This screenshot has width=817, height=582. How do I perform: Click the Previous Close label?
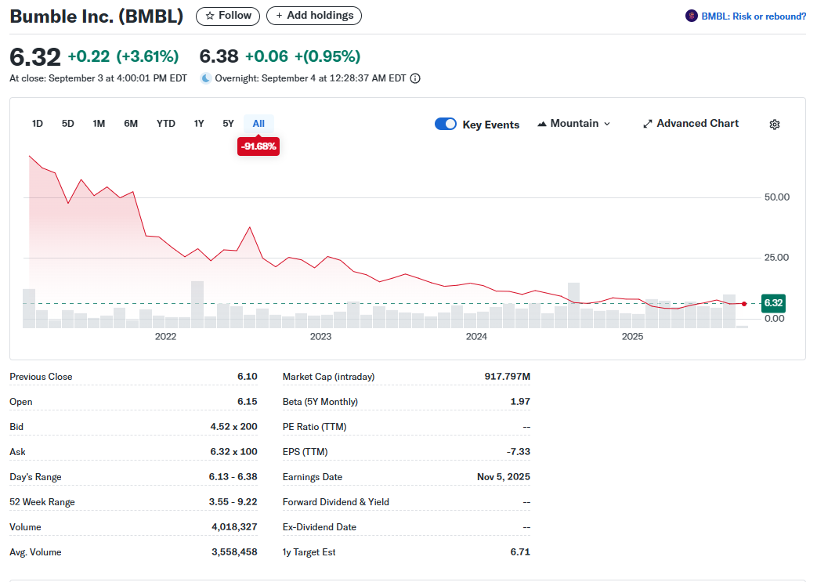click(41, 377)
